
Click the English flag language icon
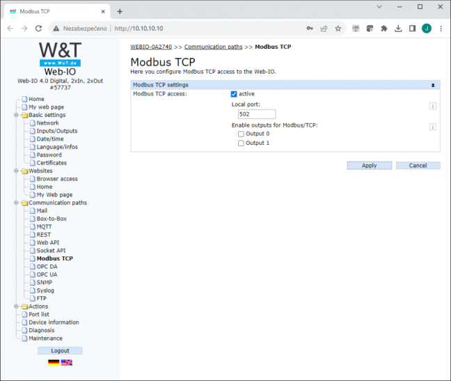point(66,363)
